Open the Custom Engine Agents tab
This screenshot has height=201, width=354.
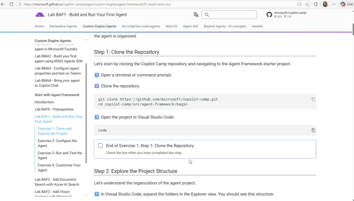99,26
